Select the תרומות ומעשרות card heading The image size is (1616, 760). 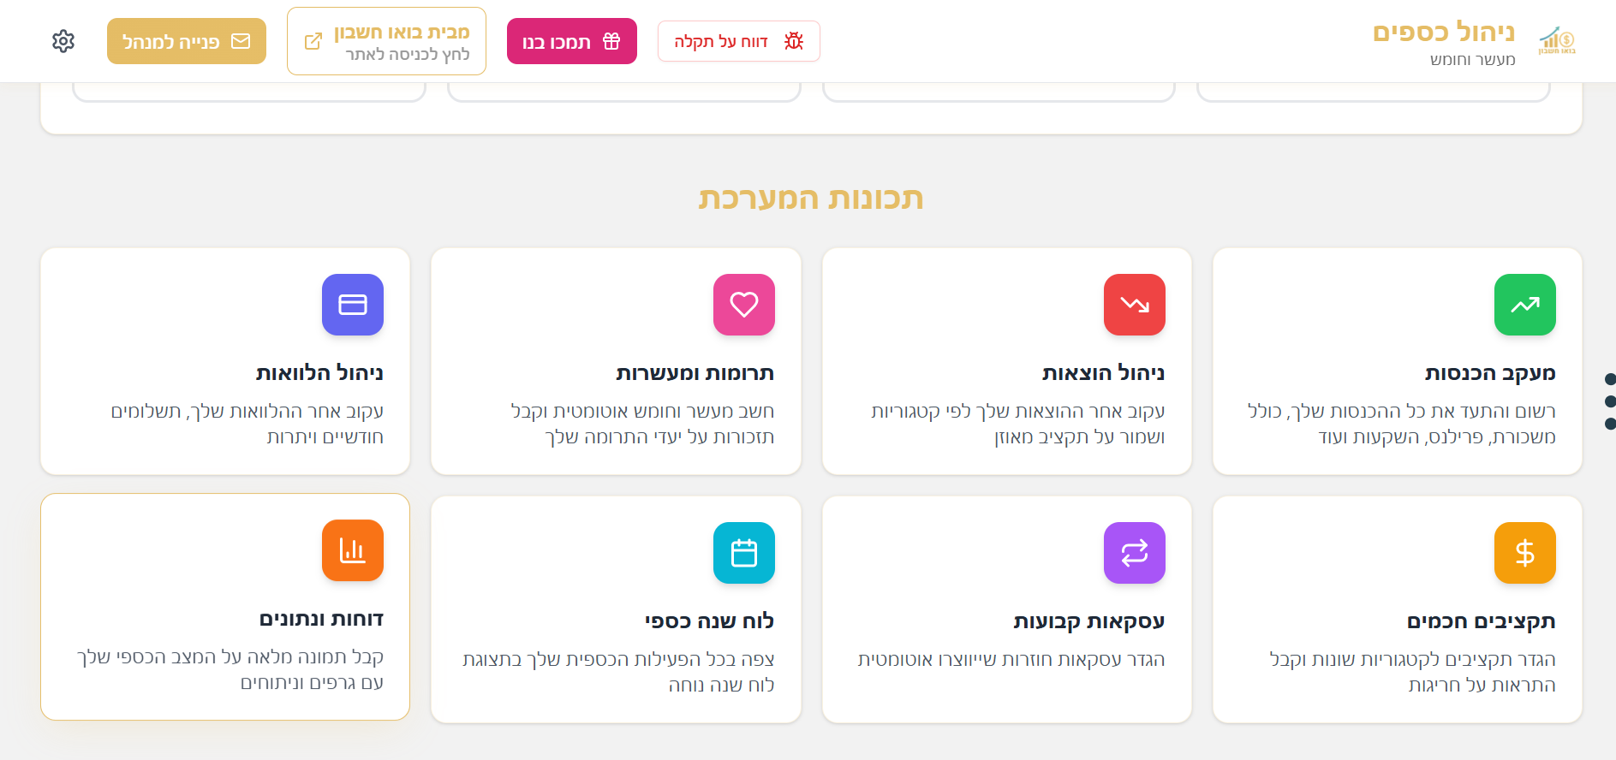click(695, 372)
